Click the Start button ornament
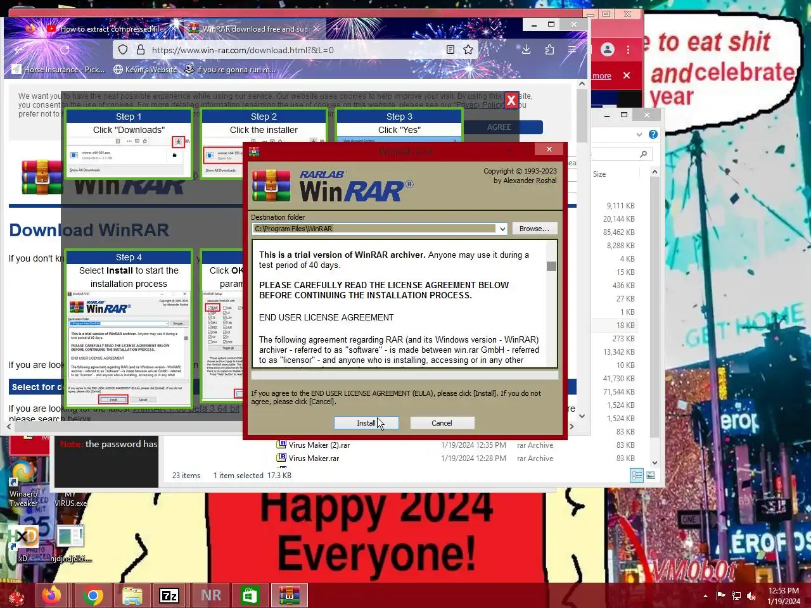Screen dimensions: 811x608 tap(16, 596)
